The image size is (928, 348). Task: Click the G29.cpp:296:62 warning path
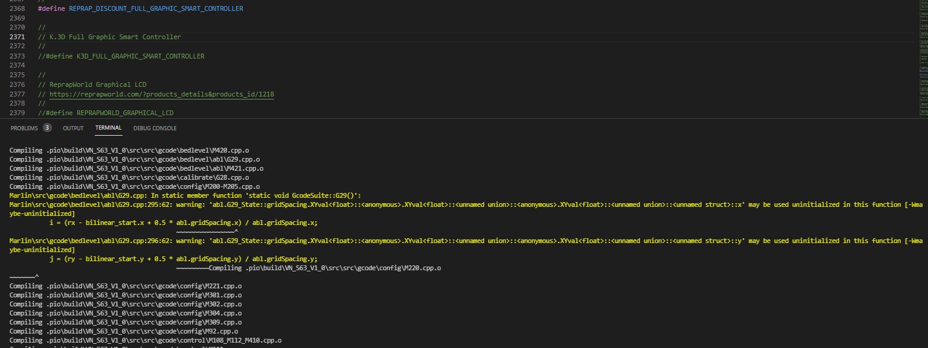(x=90, y=241)
